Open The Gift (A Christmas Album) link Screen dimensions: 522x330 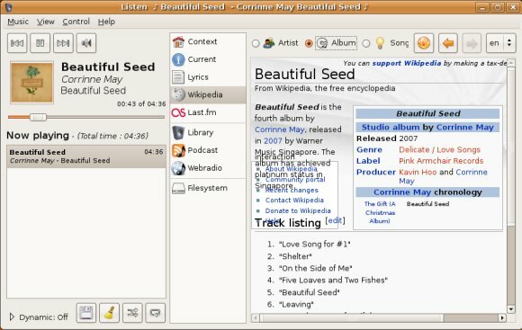(x=380, y=212)
